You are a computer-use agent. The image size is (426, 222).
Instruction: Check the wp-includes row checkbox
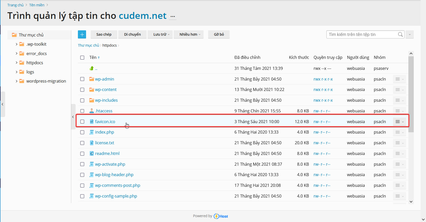[82, 100]
